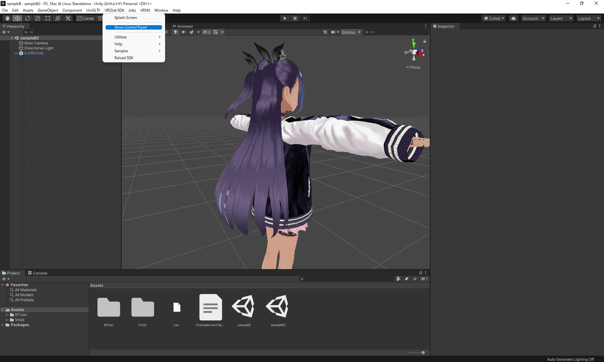The height and width of the screenshot is (362, 604).
Task: Expand the Packages folder
Action: [3, 325]
